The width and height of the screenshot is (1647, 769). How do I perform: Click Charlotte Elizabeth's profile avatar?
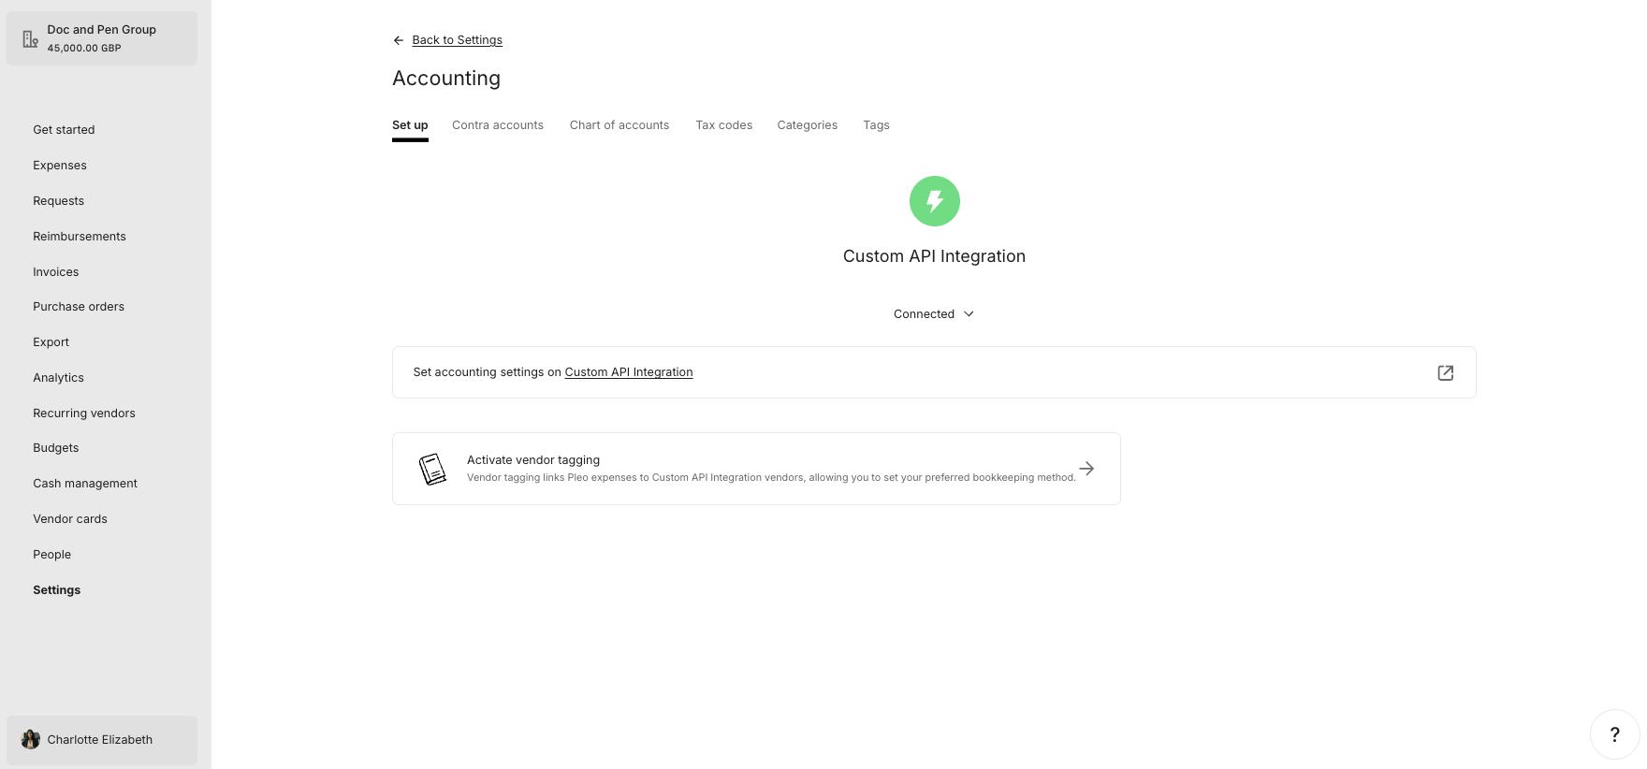[x=31, y=739]
